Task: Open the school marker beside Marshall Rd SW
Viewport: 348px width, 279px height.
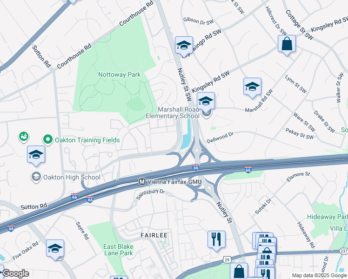Action: pyautogui.click(x=252, y=88)
